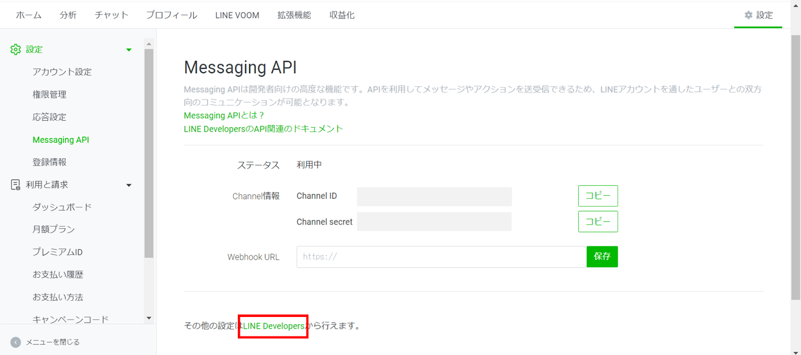Click the main page vertical scrollbar thumb

[795, 167]
